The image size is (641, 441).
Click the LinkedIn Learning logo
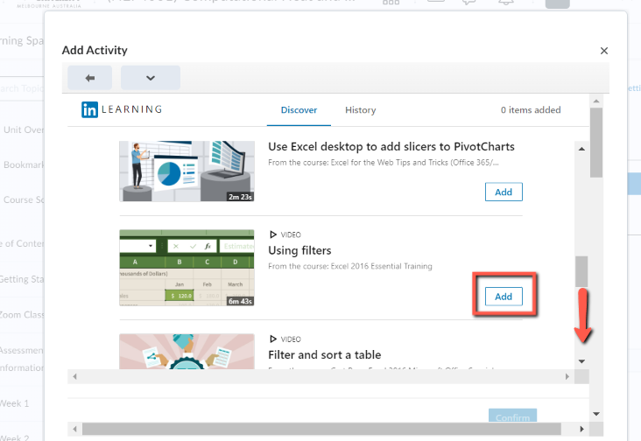pyautogui.click(x=122, y=109)
